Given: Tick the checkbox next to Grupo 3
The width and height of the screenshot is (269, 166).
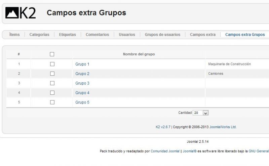Looking at the screenshot, I should click(x=52, y=83).
